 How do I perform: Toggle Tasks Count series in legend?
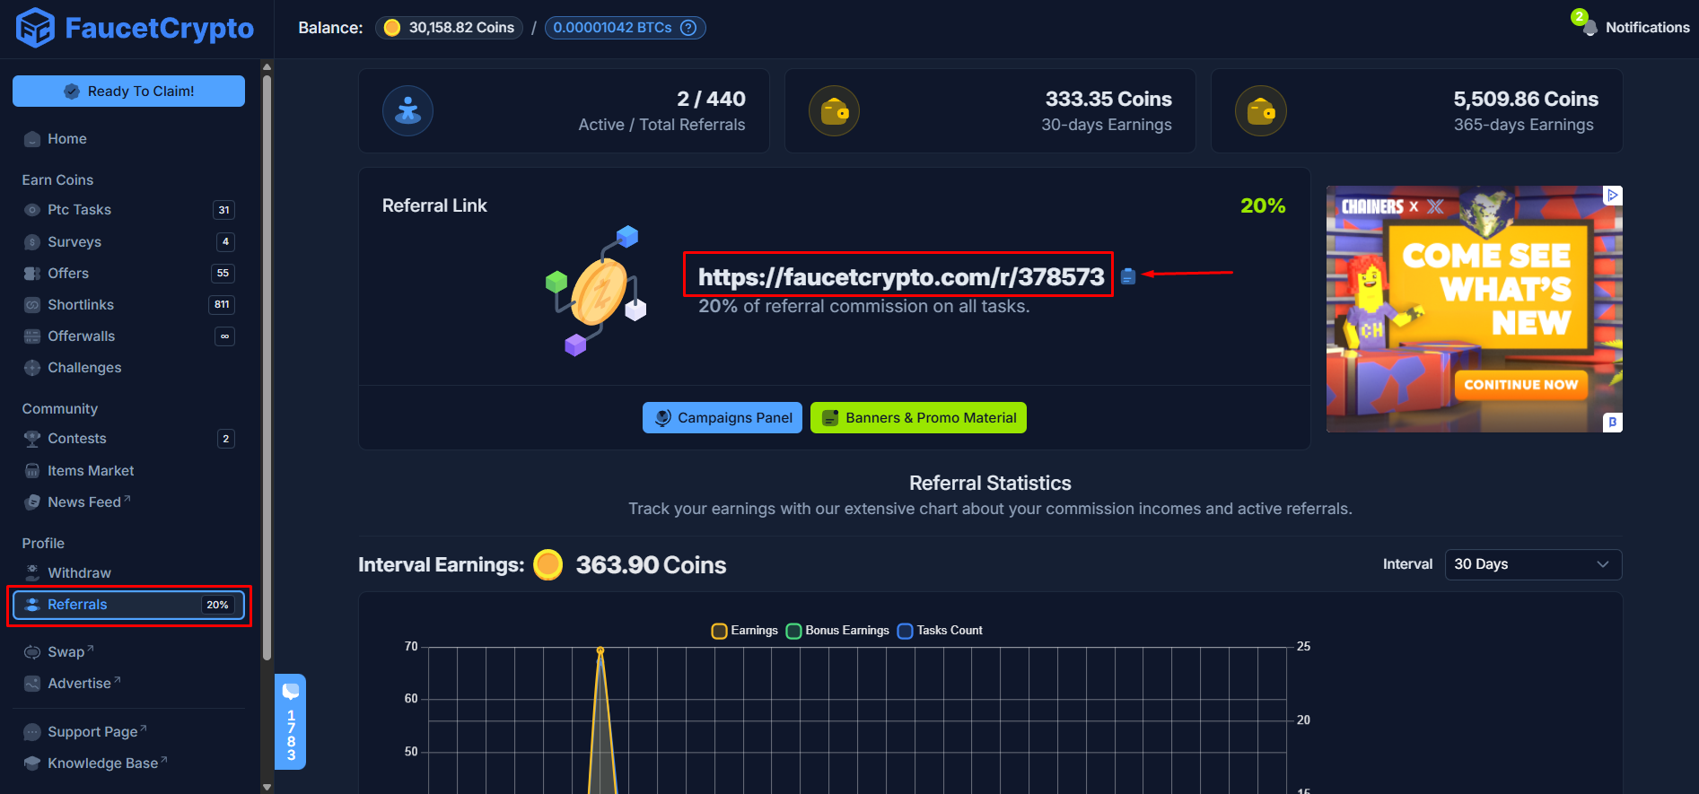[x=940, y=631]
